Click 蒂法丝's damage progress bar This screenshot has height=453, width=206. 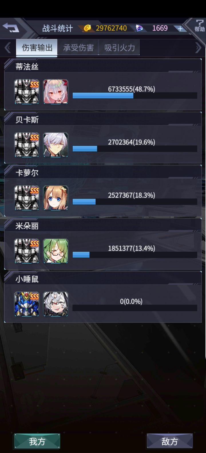135,96
